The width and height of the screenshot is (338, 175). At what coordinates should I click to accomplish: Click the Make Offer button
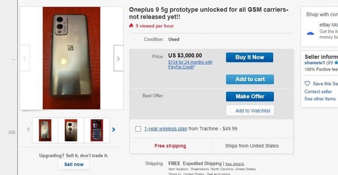250,96
